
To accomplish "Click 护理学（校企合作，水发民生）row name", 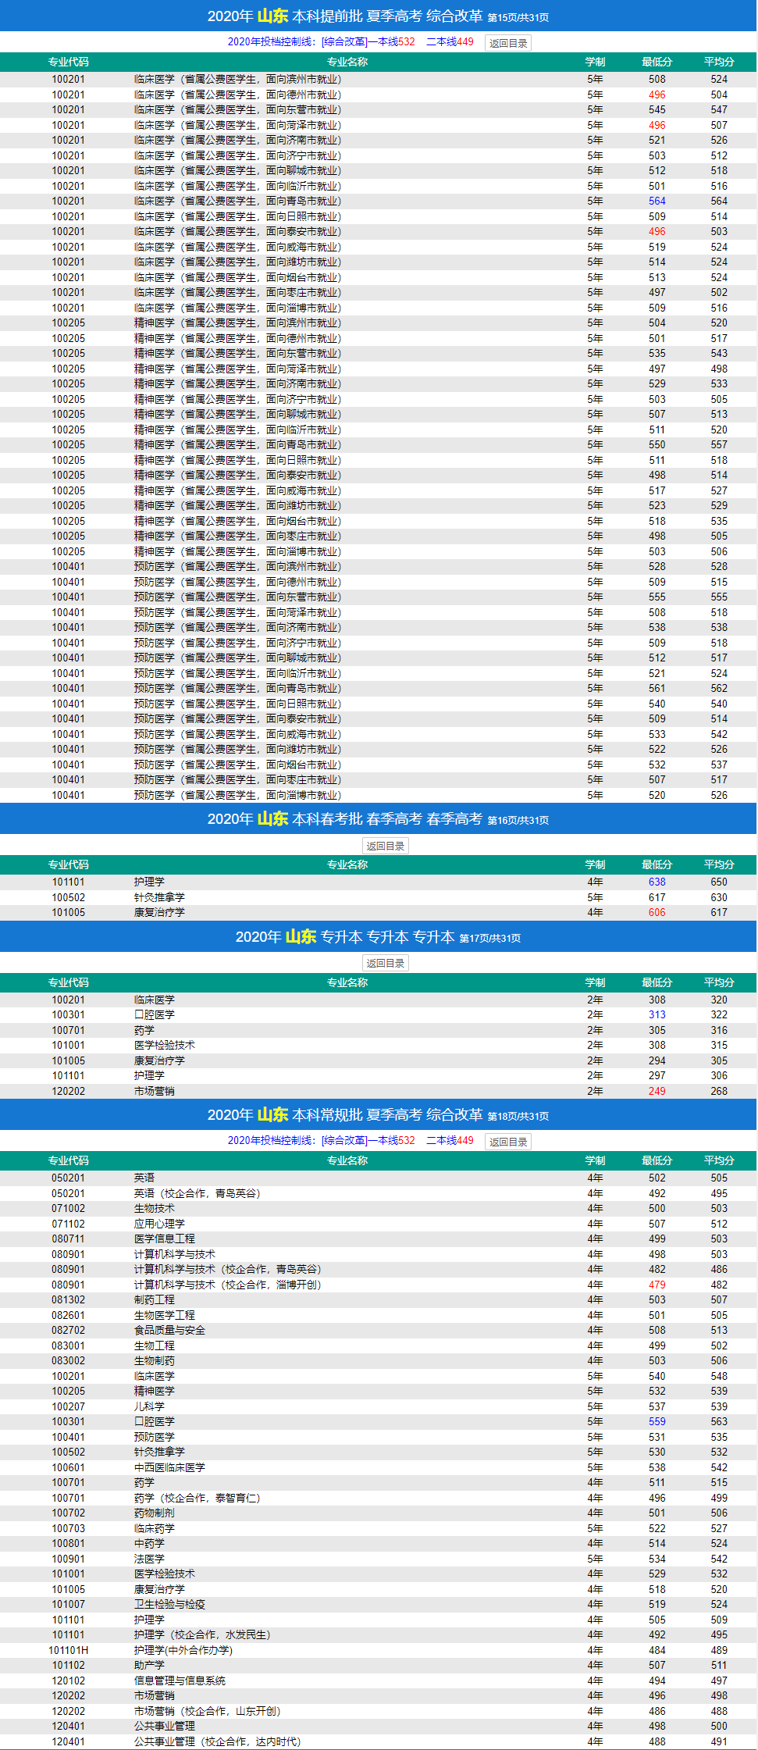I will coord(202,1634).
